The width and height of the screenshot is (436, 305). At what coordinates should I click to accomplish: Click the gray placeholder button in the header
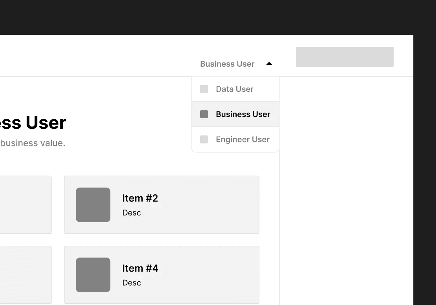coord(345,57)
